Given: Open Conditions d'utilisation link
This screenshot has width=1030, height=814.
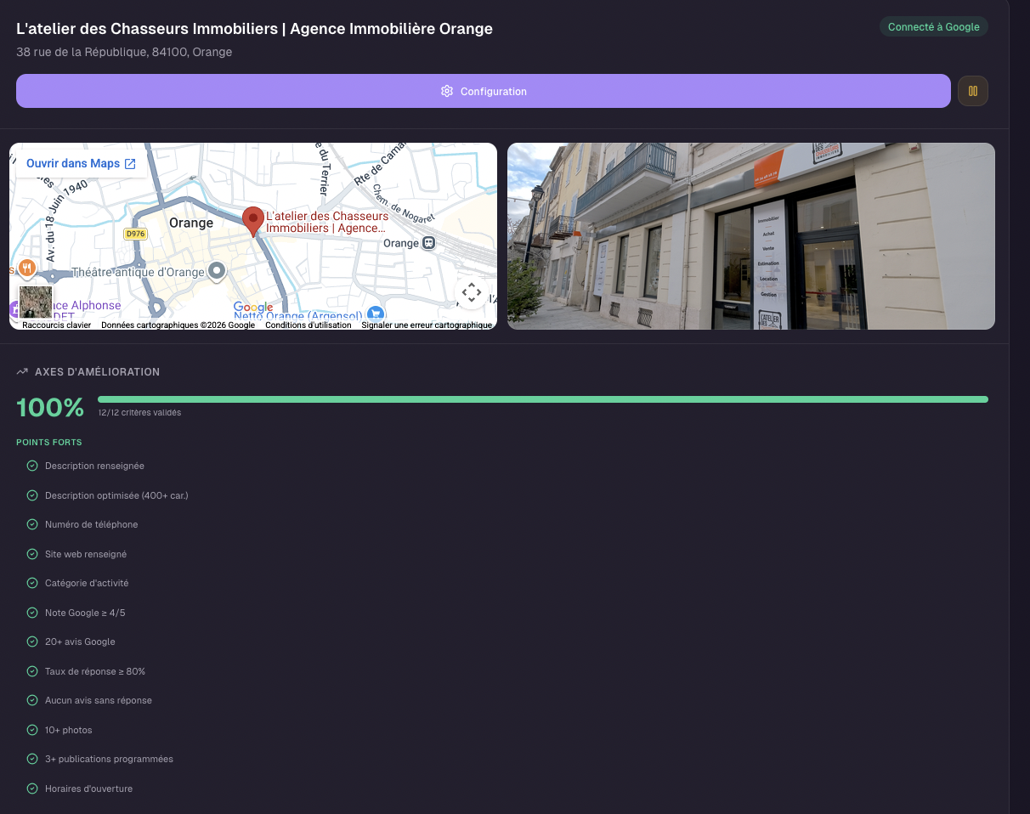Looking at the screenshot, I should click(308, 325).
